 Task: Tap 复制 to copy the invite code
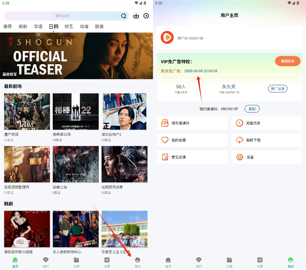[252, 109]
